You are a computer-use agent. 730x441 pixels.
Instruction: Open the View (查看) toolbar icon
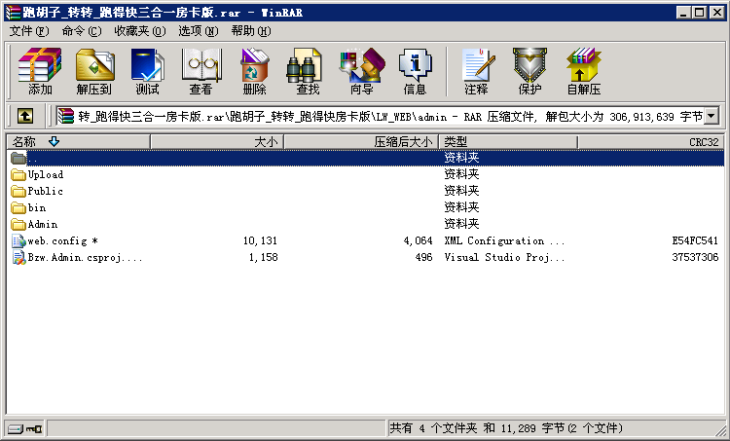[201, 72]
